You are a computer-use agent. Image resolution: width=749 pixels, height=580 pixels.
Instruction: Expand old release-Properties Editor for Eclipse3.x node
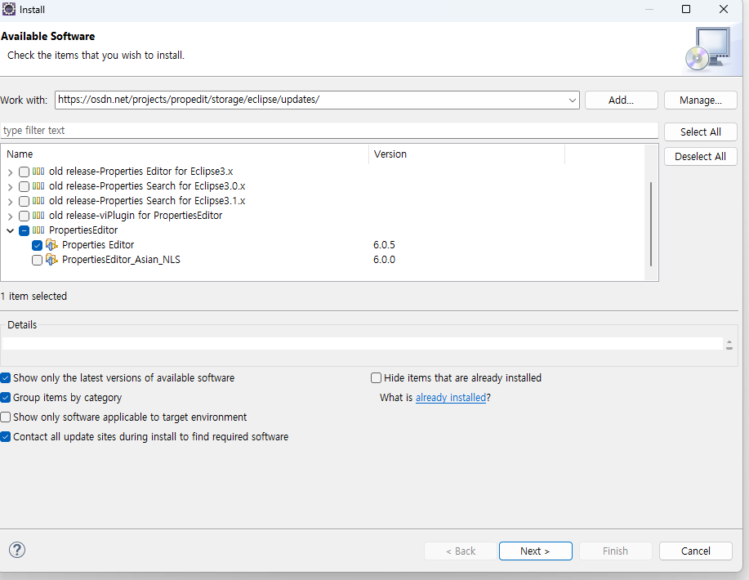coord(10,172)
